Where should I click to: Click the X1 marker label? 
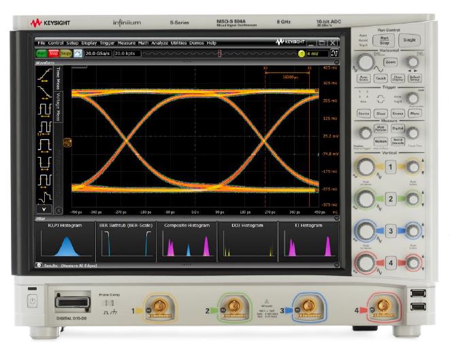309,68
